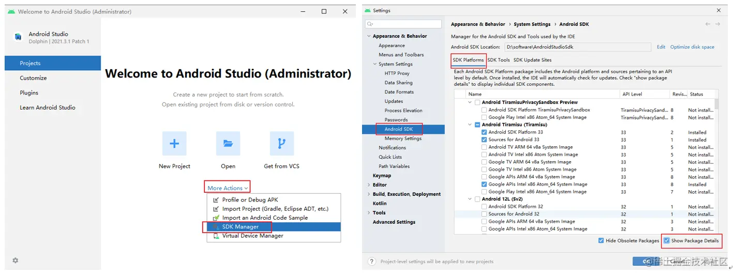Collapse Appearance & Behavior tree node
This screenshot has width=737, height=276.
369,36
